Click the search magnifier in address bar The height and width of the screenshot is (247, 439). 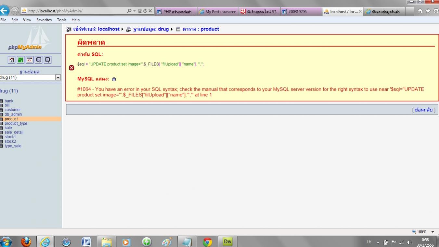point(130,11)
